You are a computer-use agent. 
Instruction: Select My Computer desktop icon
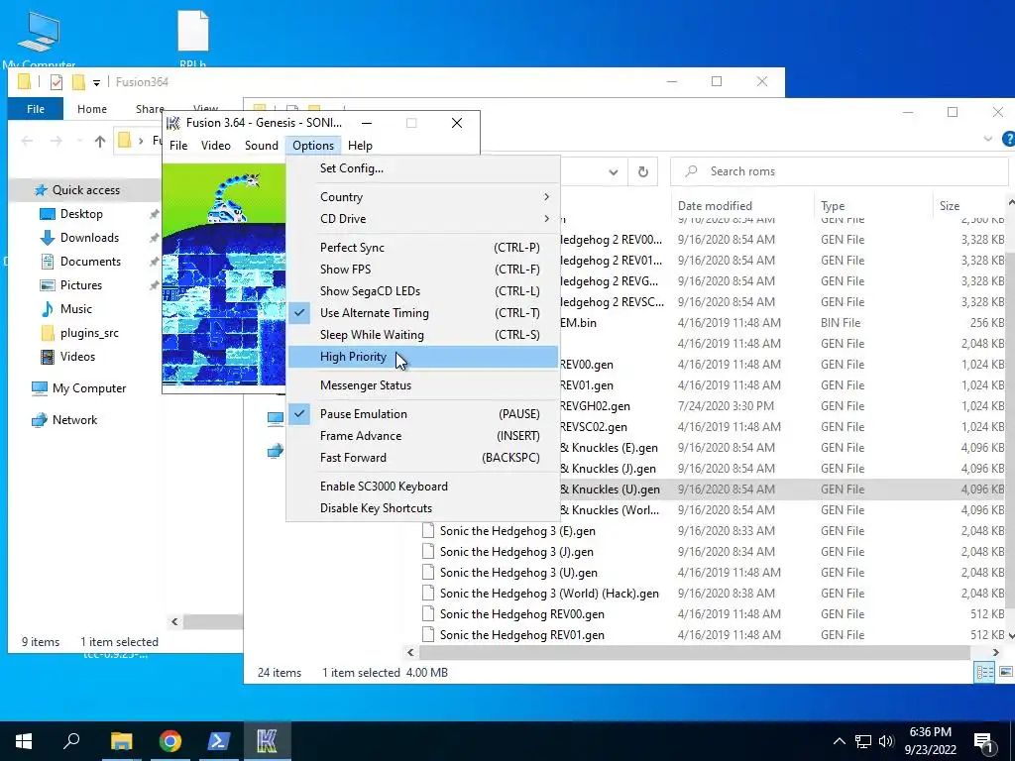click(x=39, y=39)
